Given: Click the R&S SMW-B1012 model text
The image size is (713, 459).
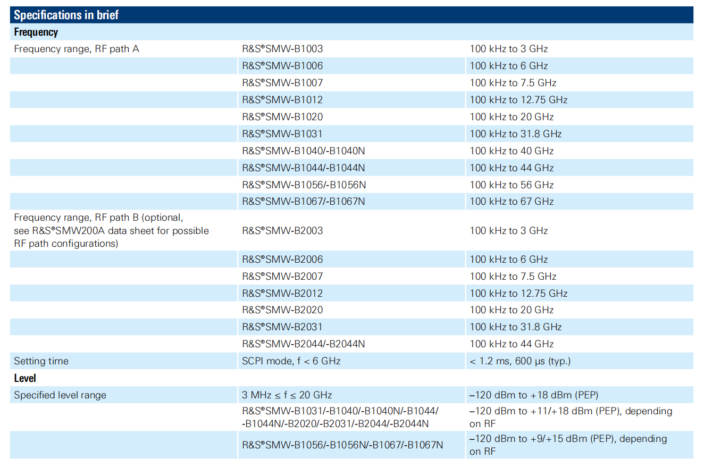Looking at the screenshot, I should coord(282,100).
